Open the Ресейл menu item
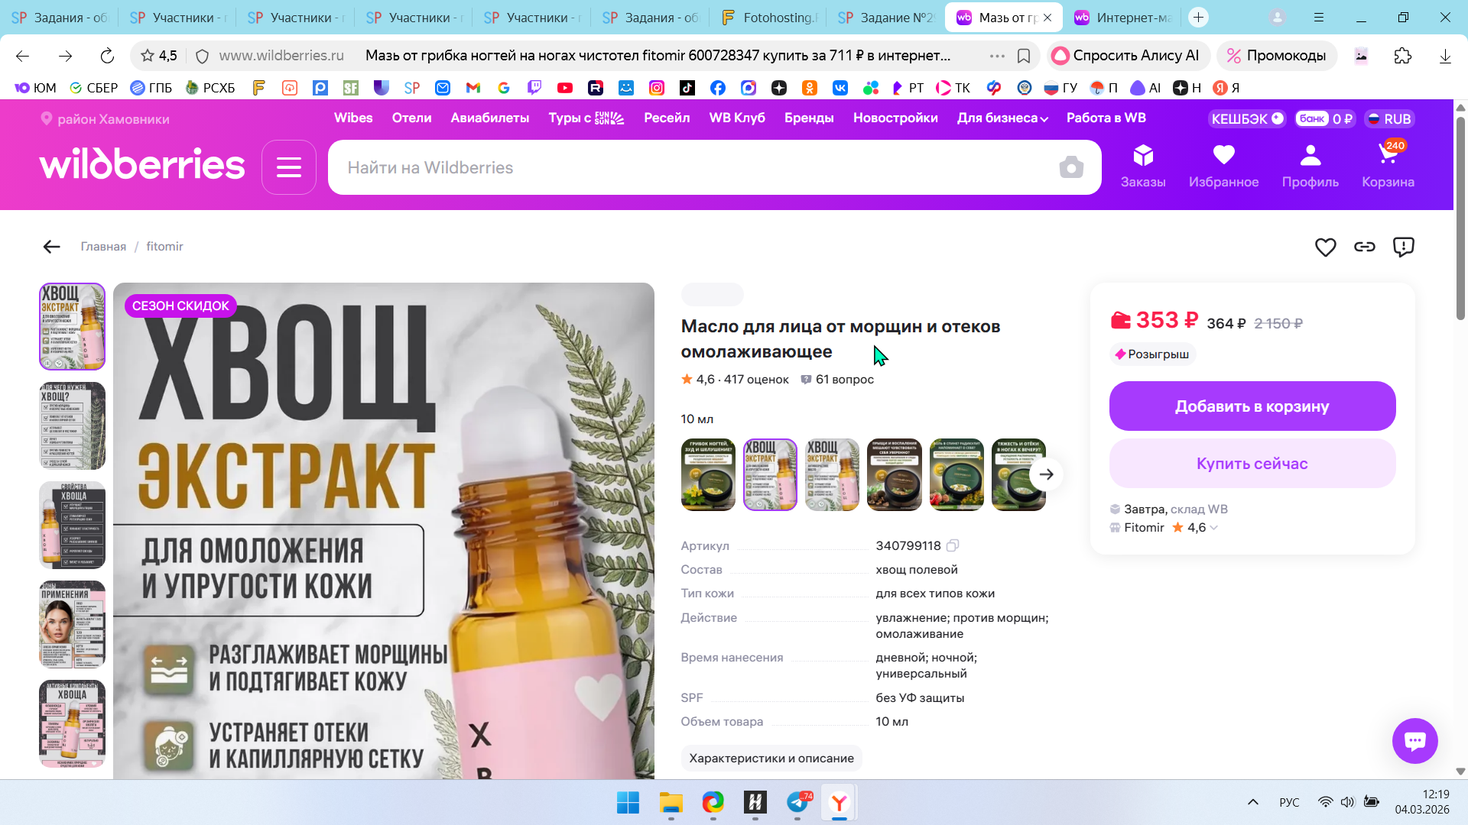 [666, 118]
